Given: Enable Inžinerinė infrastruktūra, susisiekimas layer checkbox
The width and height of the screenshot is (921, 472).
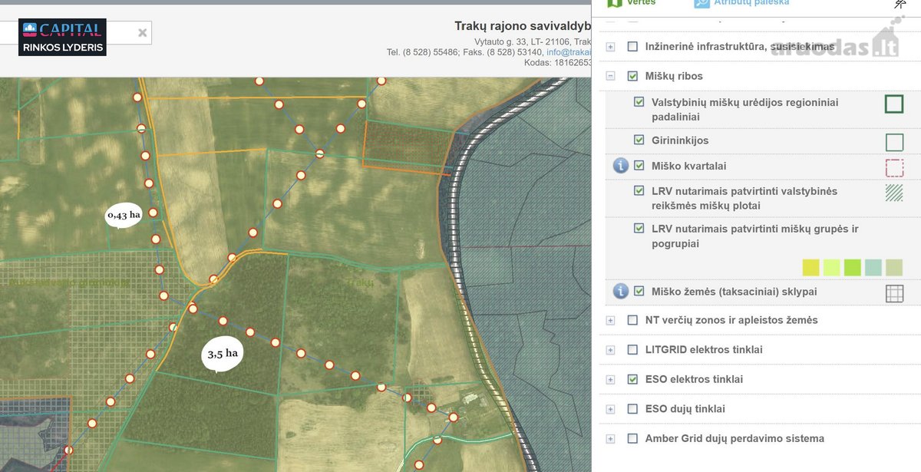Looking at the screenshot, I should pos(632,46).
